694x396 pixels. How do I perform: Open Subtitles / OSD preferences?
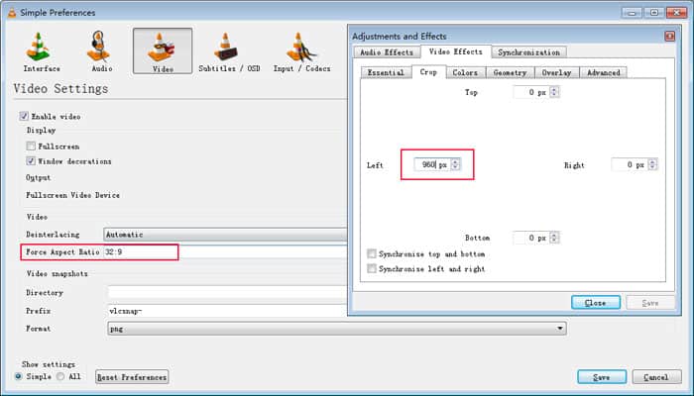pos(229,51)
